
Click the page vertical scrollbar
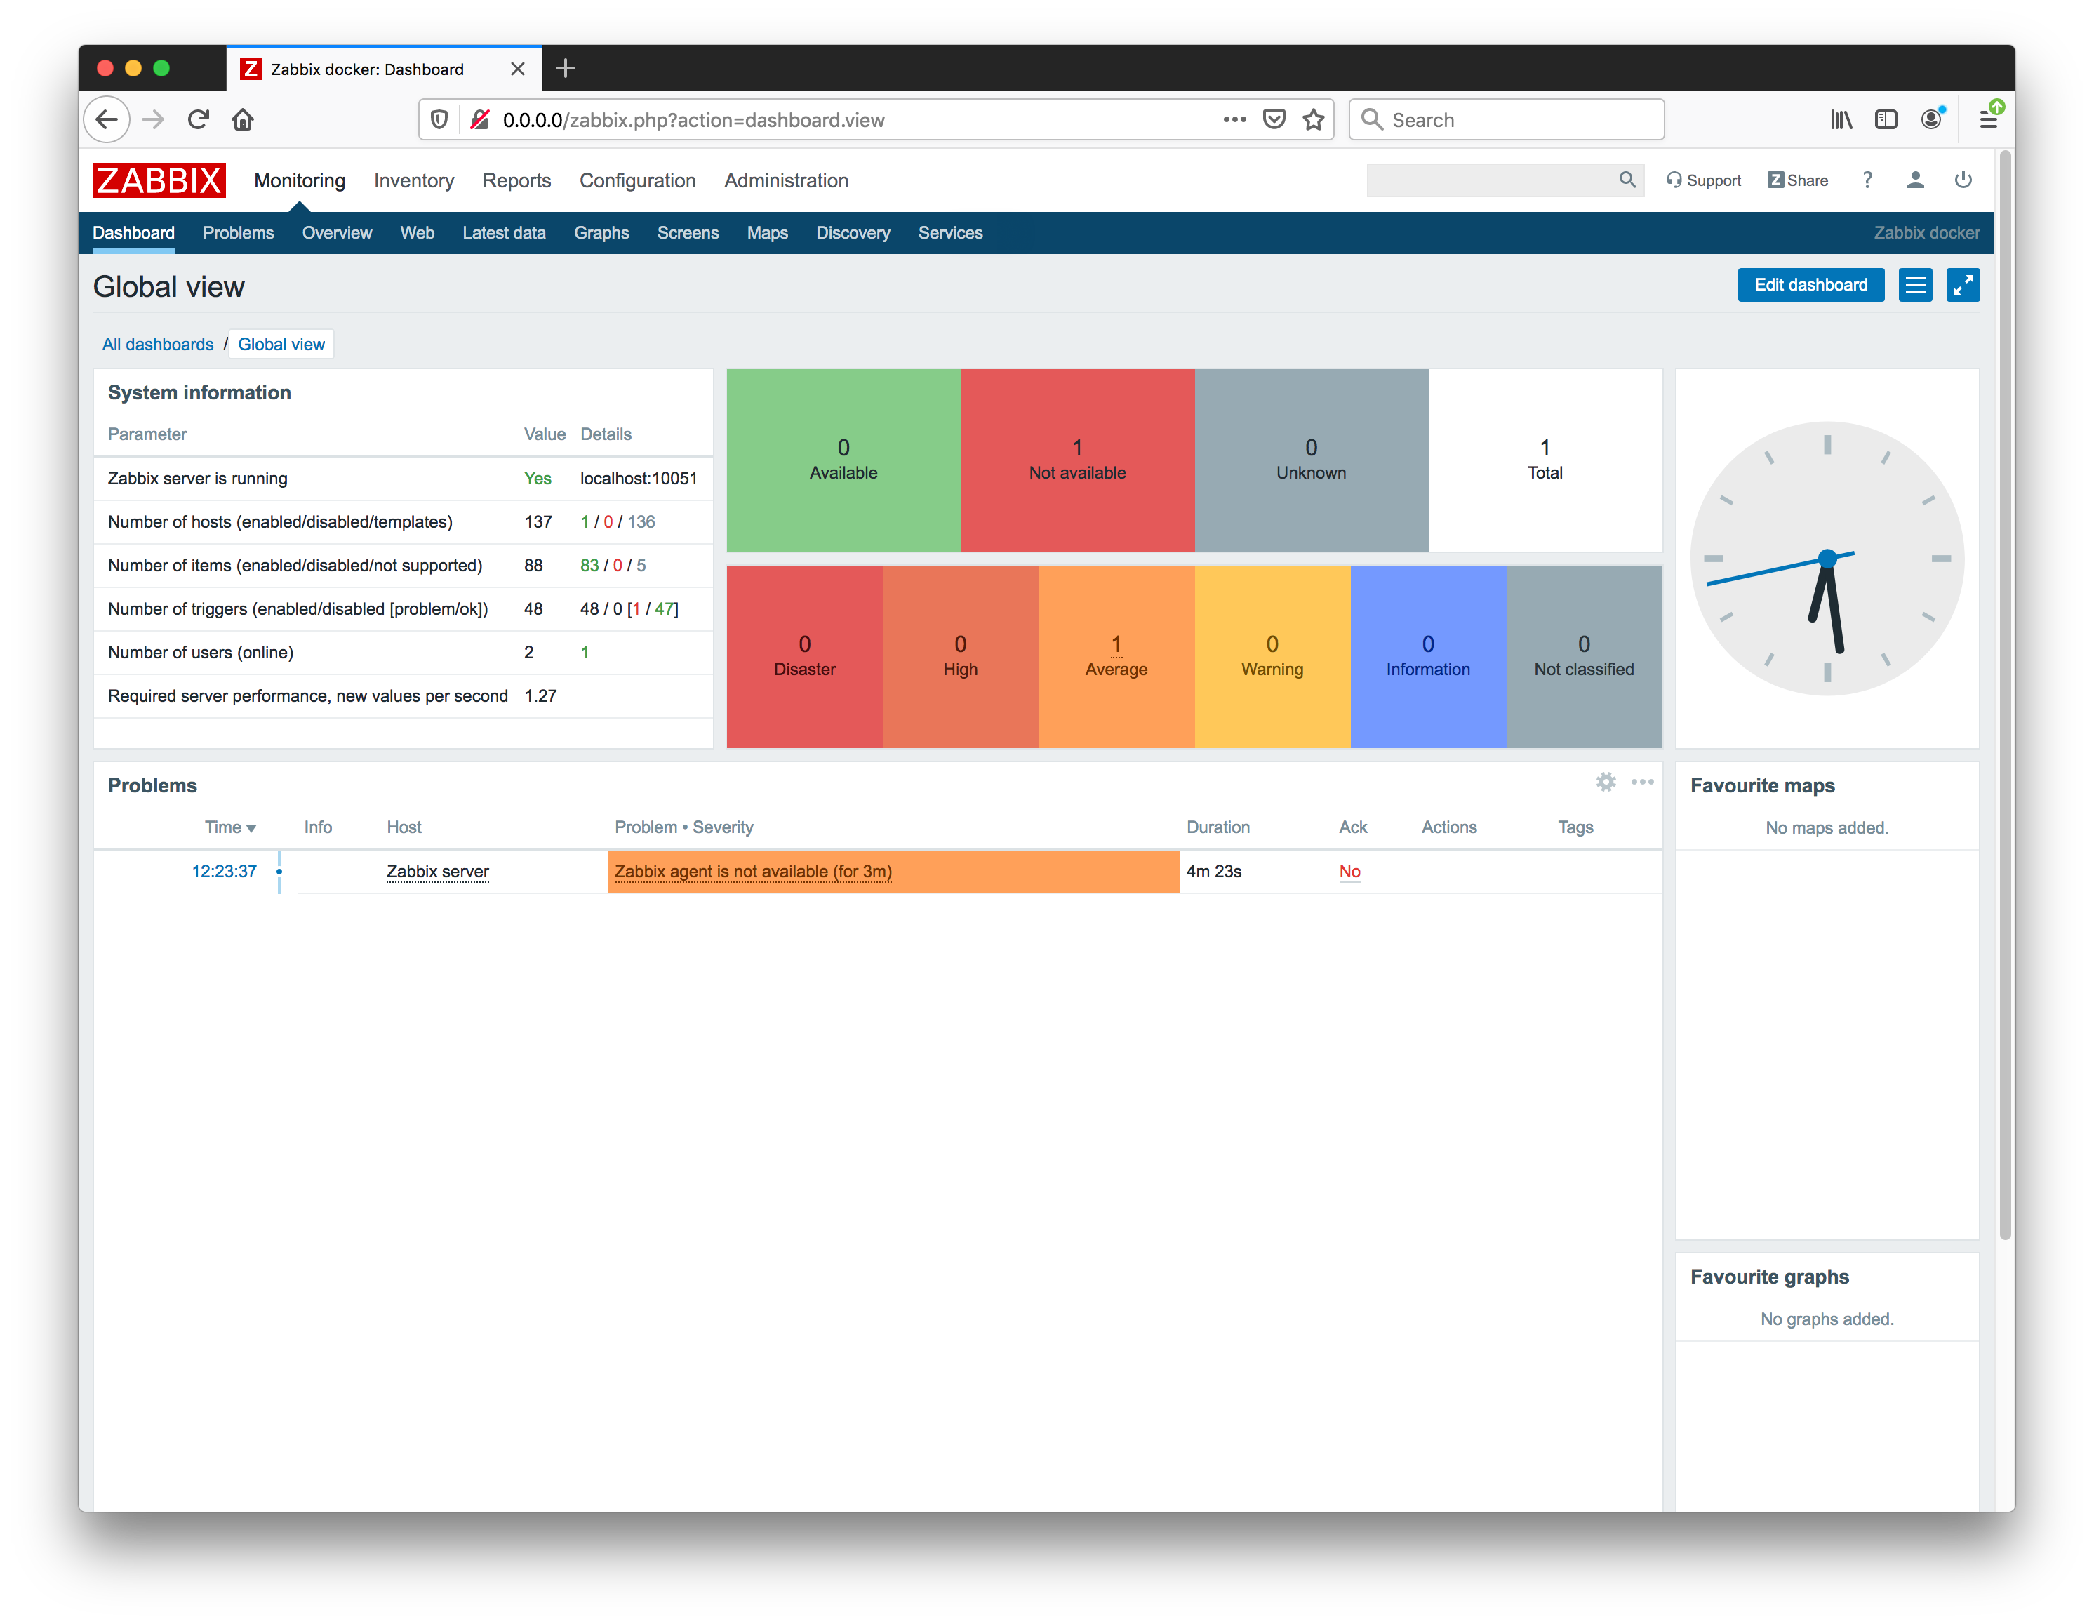point(2004,694)
